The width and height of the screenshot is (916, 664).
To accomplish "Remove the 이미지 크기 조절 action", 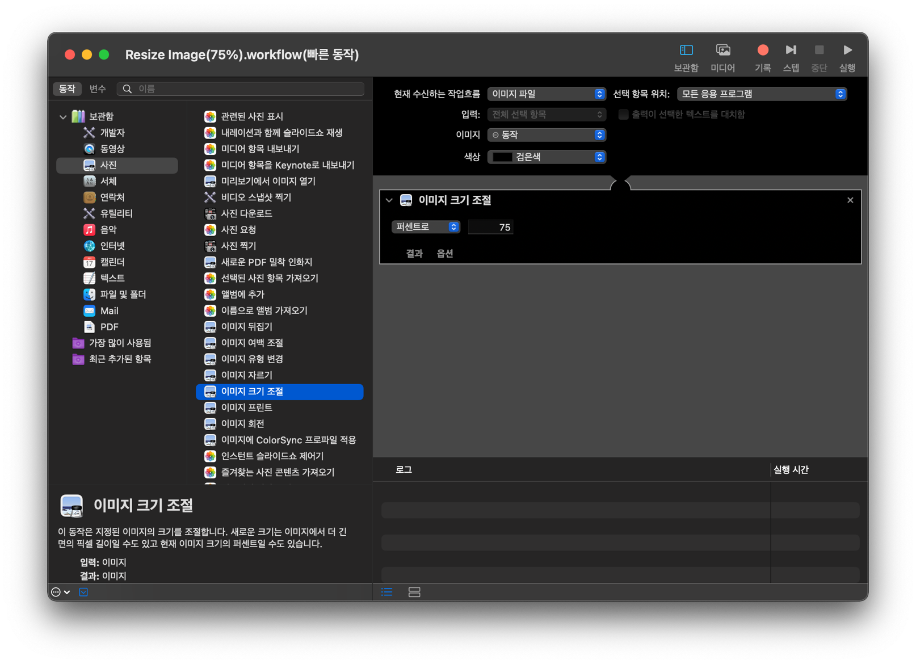I will [850, 200].
